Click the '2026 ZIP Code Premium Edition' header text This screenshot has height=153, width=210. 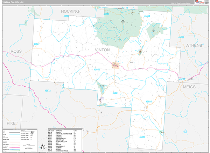(181, 3)
